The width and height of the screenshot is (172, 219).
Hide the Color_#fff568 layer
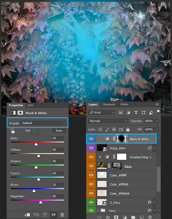pyautogui.click(x=91, y=184)
